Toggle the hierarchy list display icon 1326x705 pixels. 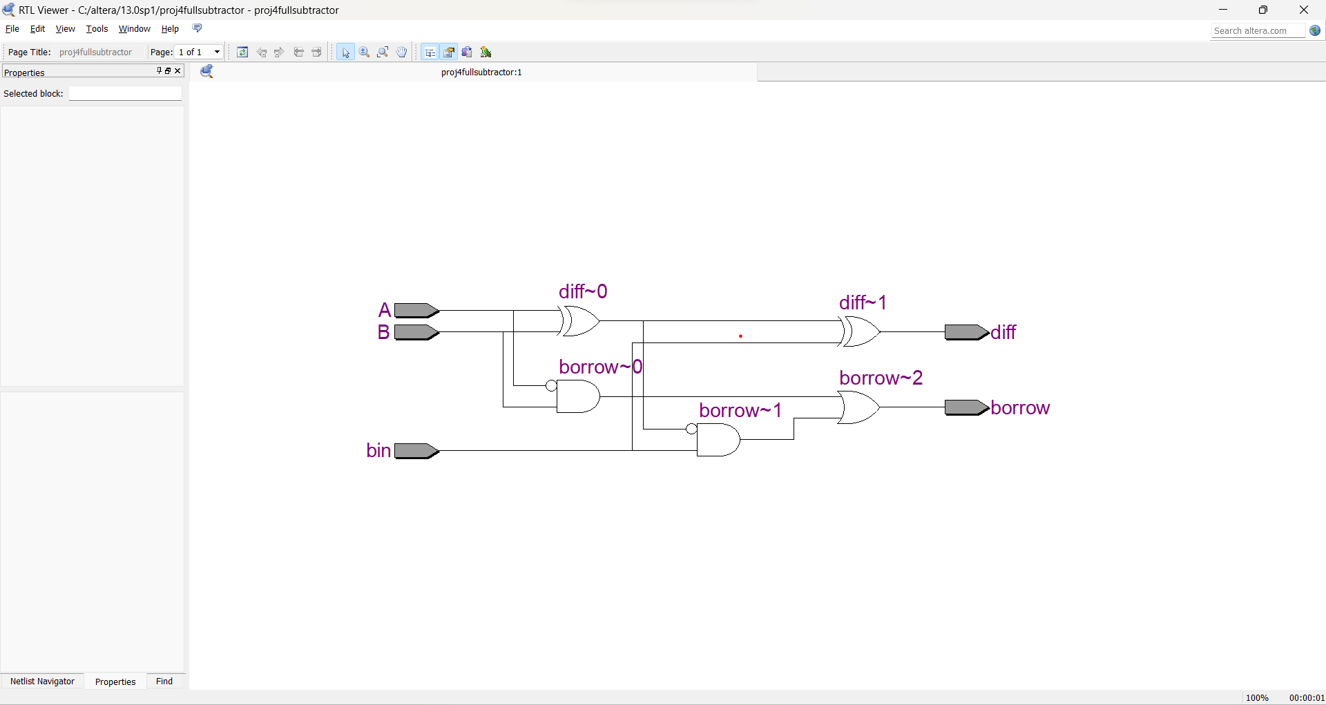[430, 52]
